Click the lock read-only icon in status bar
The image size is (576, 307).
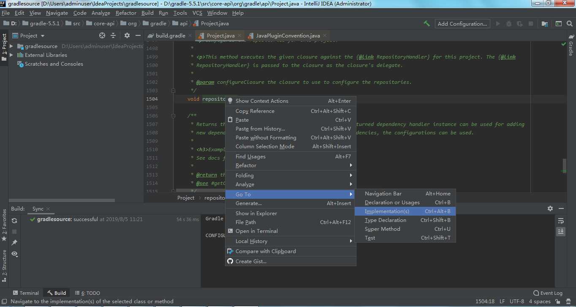558,301
